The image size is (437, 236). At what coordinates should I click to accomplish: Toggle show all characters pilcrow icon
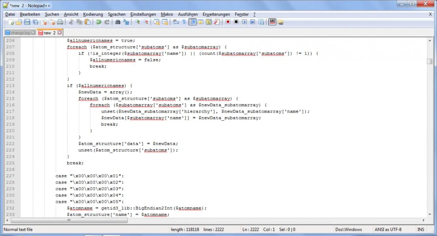coord(184,22)
